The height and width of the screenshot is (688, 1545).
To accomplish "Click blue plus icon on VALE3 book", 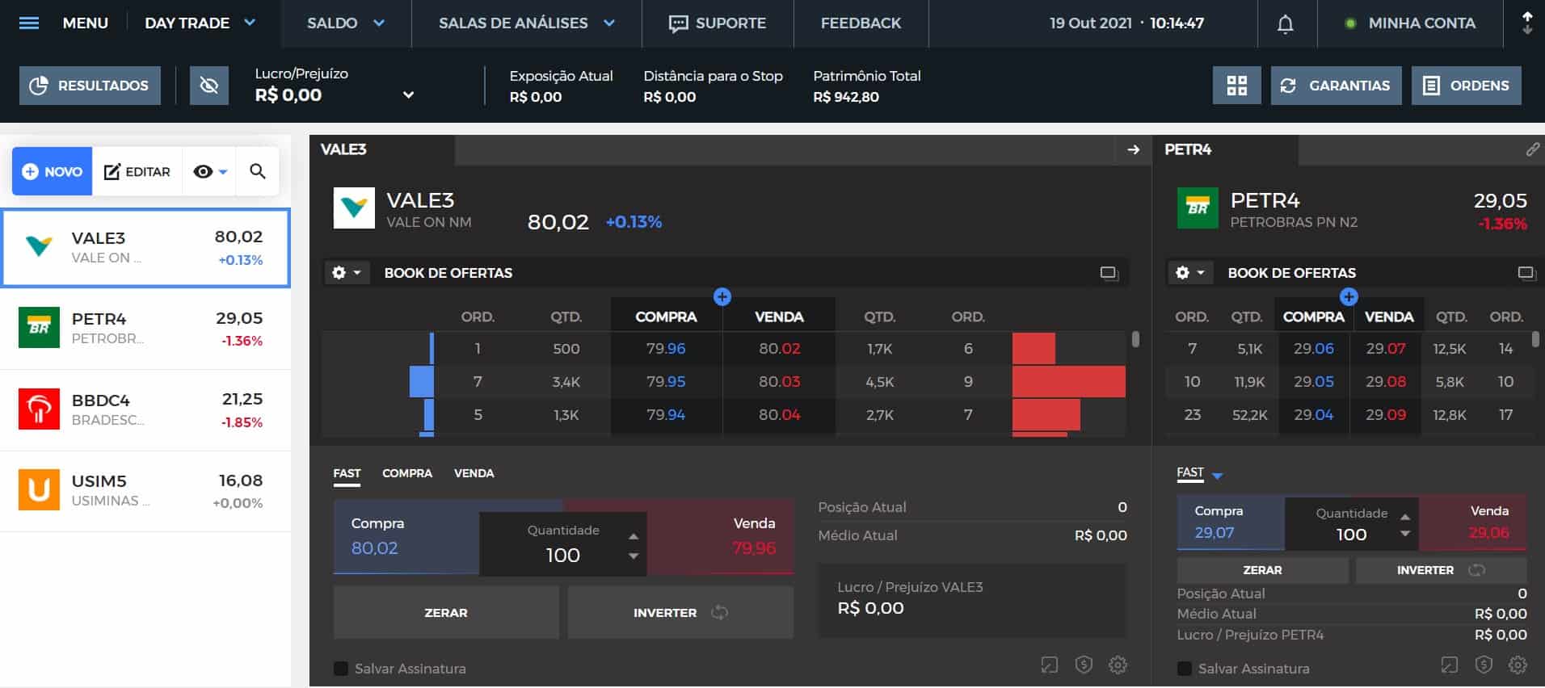I will (722, 297).
